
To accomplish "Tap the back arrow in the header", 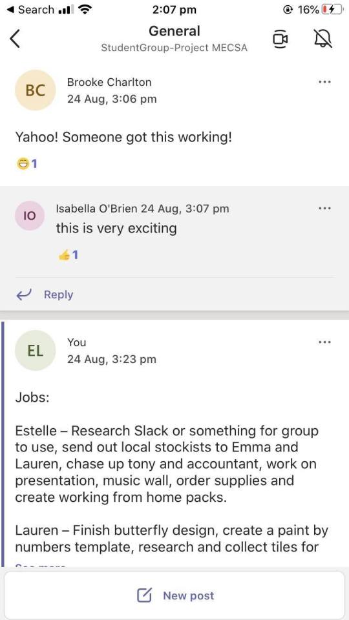I will tap(15, 39).
